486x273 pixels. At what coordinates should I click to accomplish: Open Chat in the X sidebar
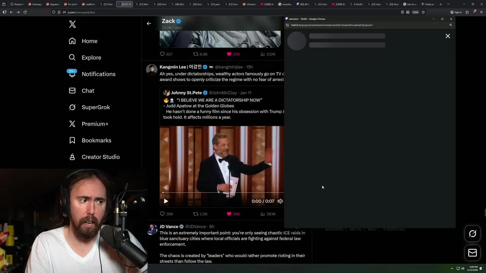coord(81,91)
